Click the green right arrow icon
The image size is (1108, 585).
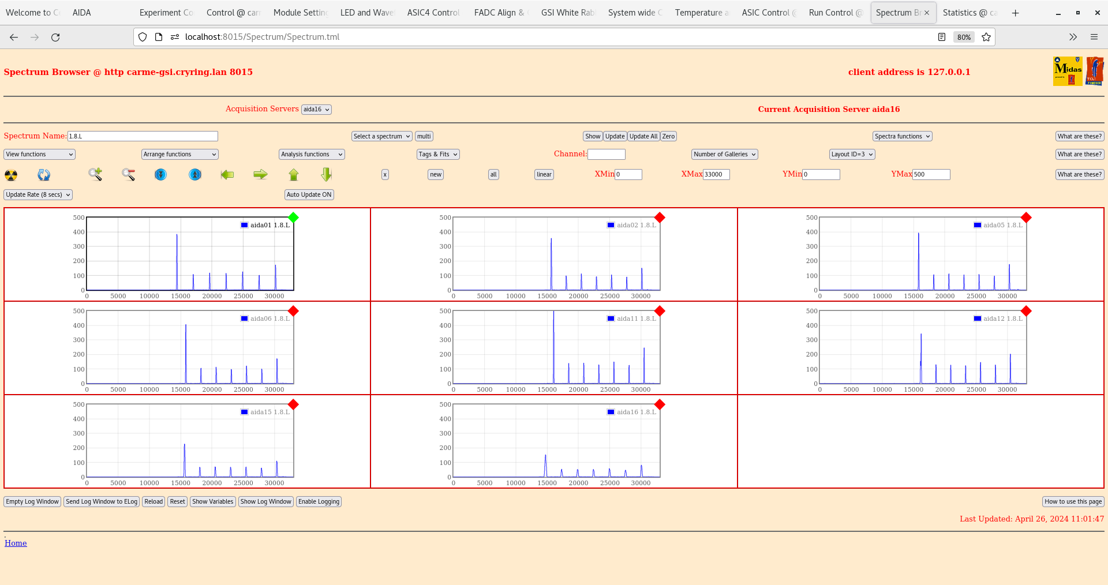(260, 174)
